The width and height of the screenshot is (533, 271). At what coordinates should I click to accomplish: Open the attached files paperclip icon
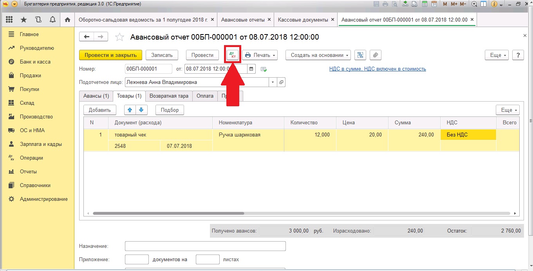pyautogui.click(x=375, y=55)
